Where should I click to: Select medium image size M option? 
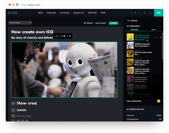point(63,36)
